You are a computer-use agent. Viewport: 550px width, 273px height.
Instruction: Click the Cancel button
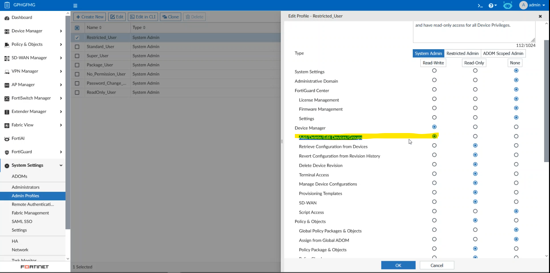point(437,265)
